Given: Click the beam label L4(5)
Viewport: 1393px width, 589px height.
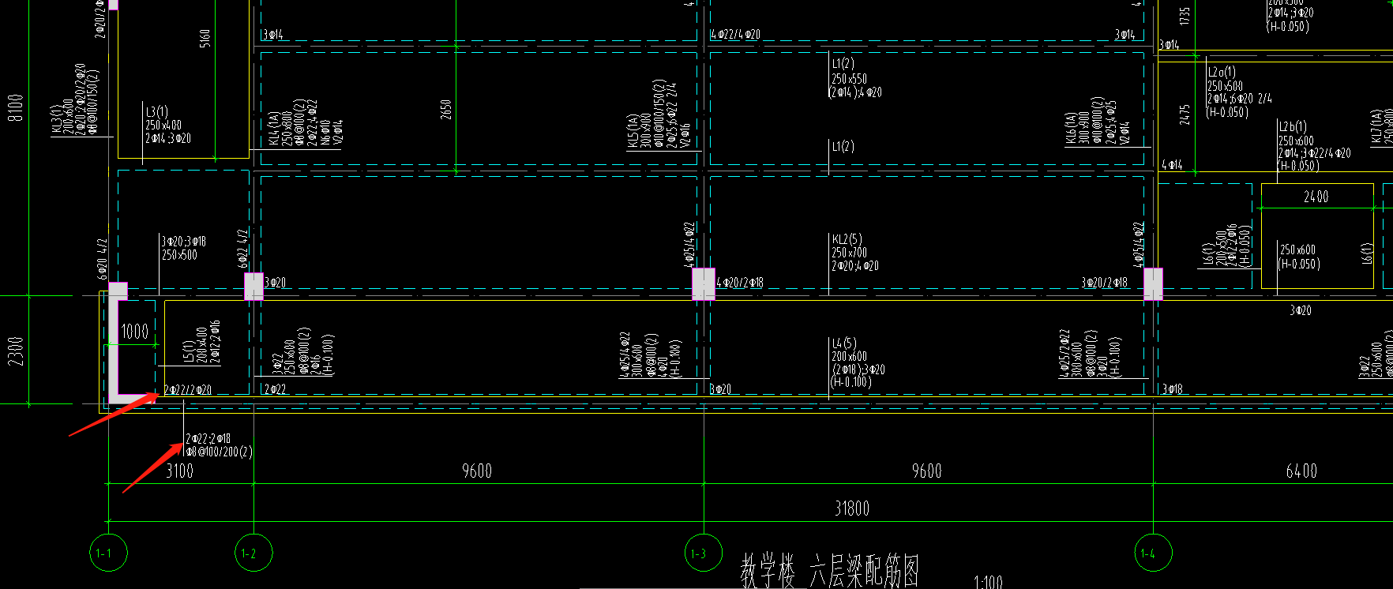Looking at the screenshot, I should [x=843, y=343].
